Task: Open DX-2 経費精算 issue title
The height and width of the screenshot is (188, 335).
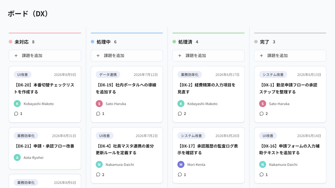Action: [206, 88]
